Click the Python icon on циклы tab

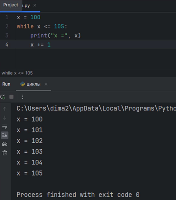tap(22, 84)
